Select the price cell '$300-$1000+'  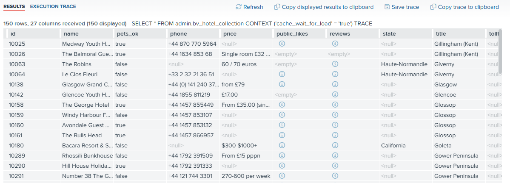(x=246, y=145)
